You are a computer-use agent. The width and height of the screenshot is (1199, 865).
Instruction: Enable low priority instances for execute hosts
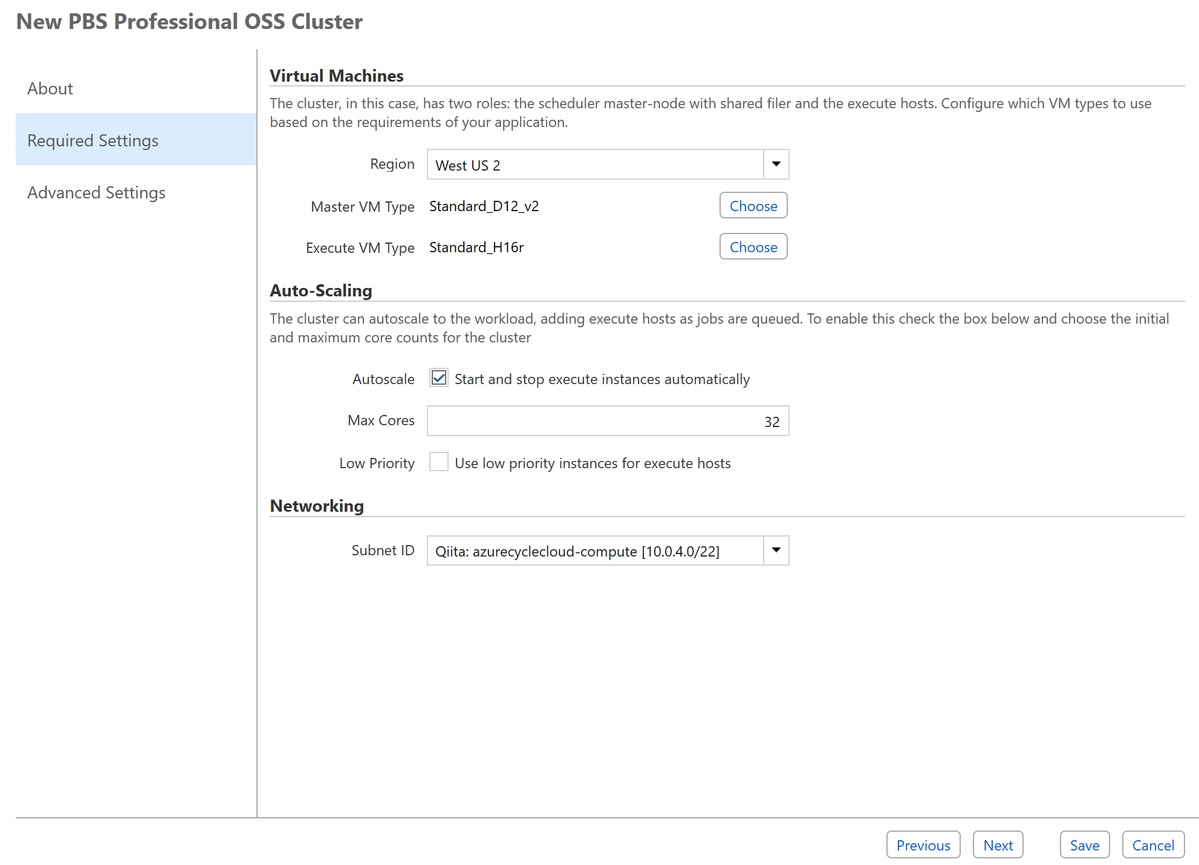(x=438, y=462)
